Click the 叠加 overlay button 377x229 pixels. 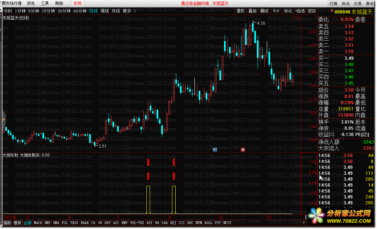tap(252, 11)
